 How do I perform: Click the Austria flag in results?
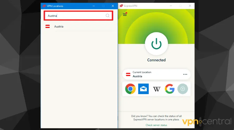pyautogui.click(x=48, y=27)
